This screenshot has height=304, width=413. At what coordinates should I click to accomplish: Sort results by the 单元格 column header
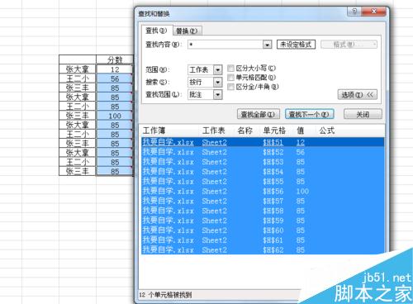click(x=277, y=131)
